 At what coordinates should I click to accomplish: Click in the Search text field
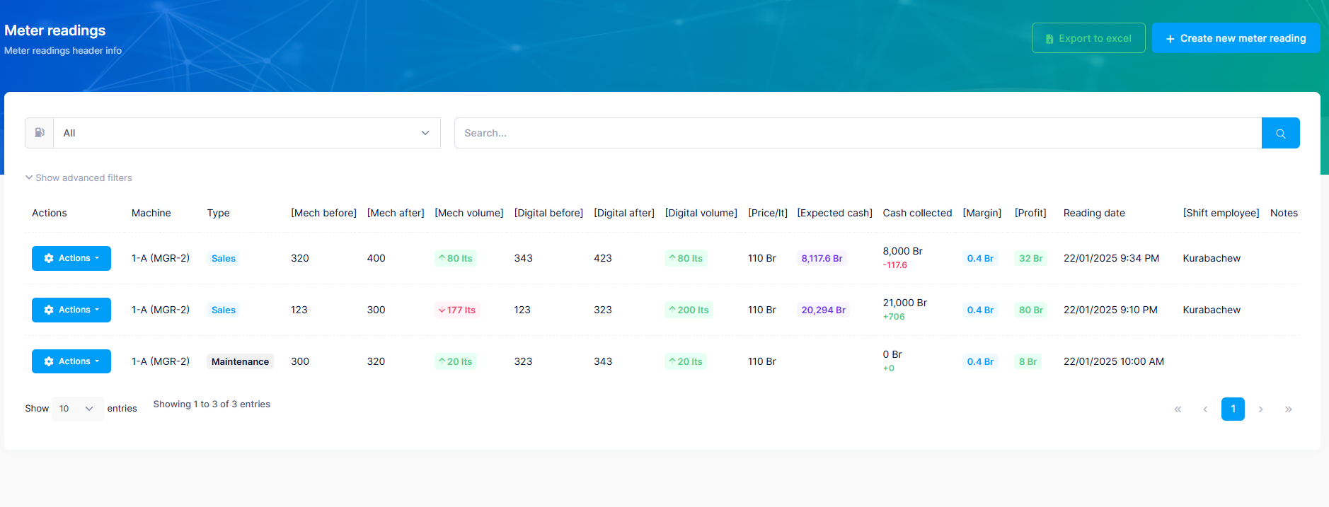click(x=857, y=133)
